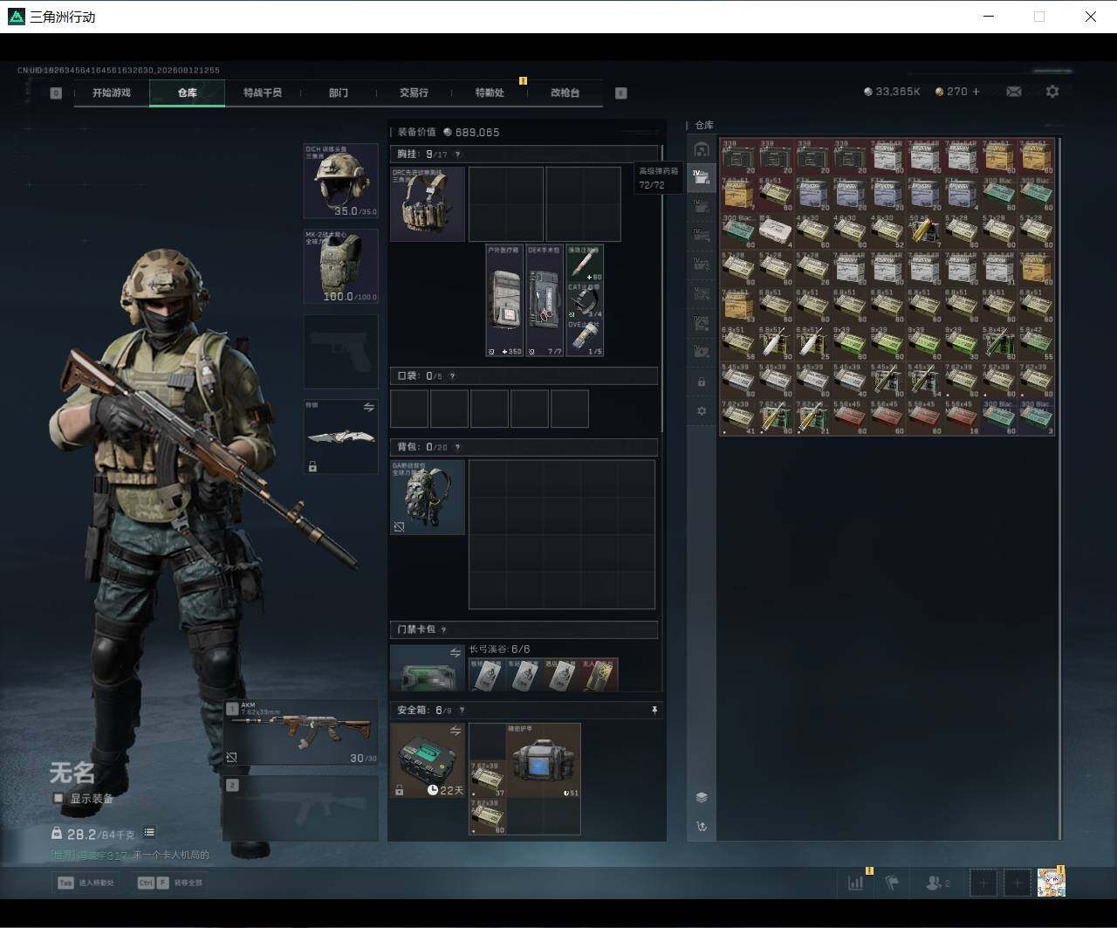1117x928 pixels.
Task: Select the highlighted 高级弹药箱 warehouse tab
Action: coord(702,176)
